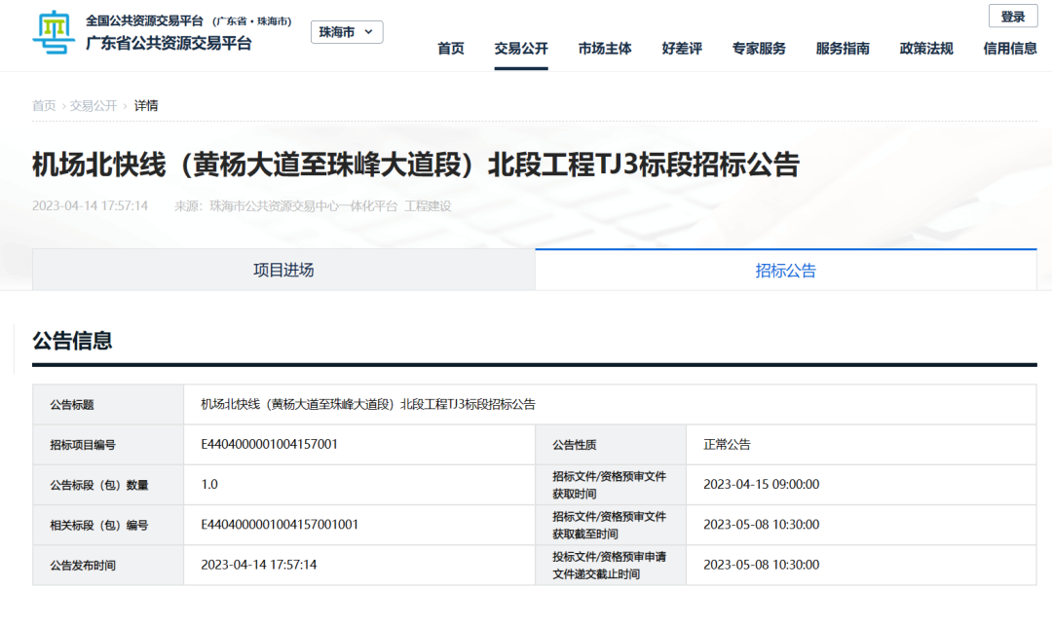Select 市场主体 in the navigation bar

pos(605,49)
